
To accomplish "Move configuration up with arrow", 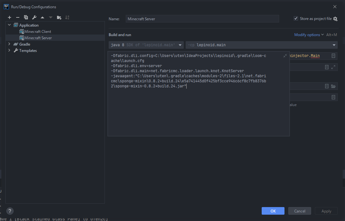I will (42, 17).
